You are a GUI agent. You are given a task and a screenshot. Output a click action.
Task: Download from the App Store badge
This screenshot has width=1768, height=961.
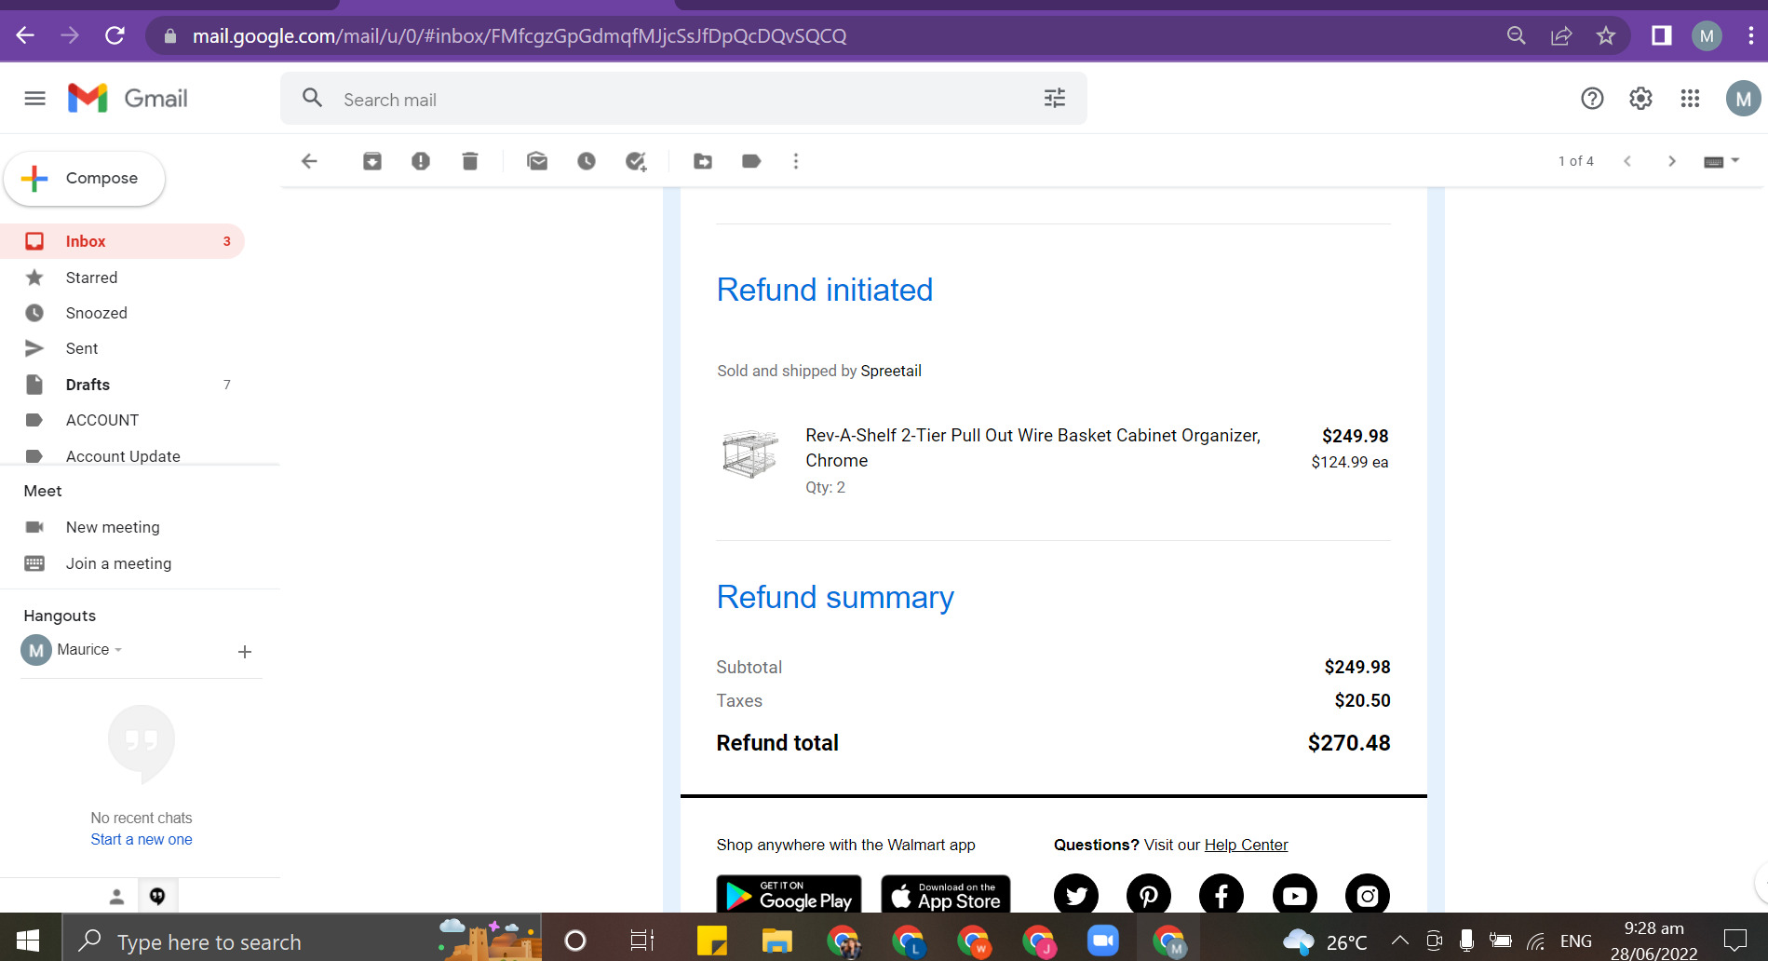click(945, 895)
